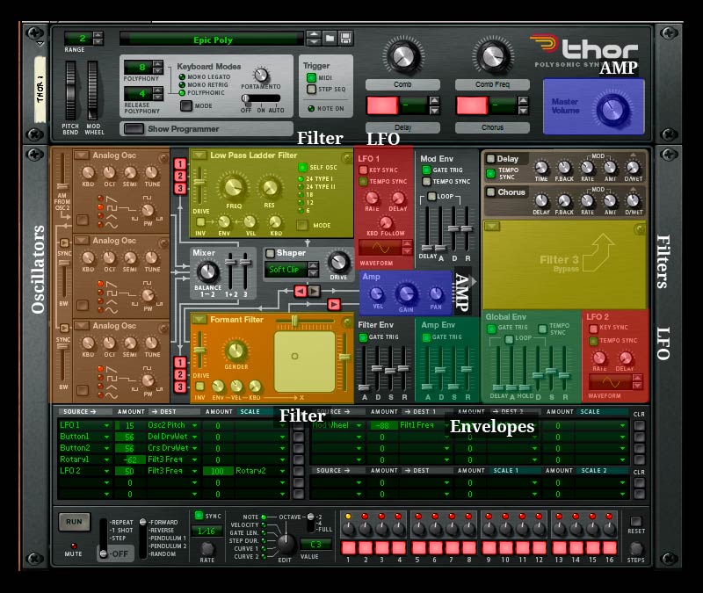Viewport: 703px width, 593px height.
Task: Click the Delay TIME knob
Action: (541, 167)
